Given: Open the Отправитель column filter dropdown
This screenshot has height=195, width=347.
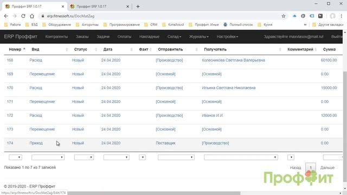Looking at the screenshot, I should click(x=176, y=157).
